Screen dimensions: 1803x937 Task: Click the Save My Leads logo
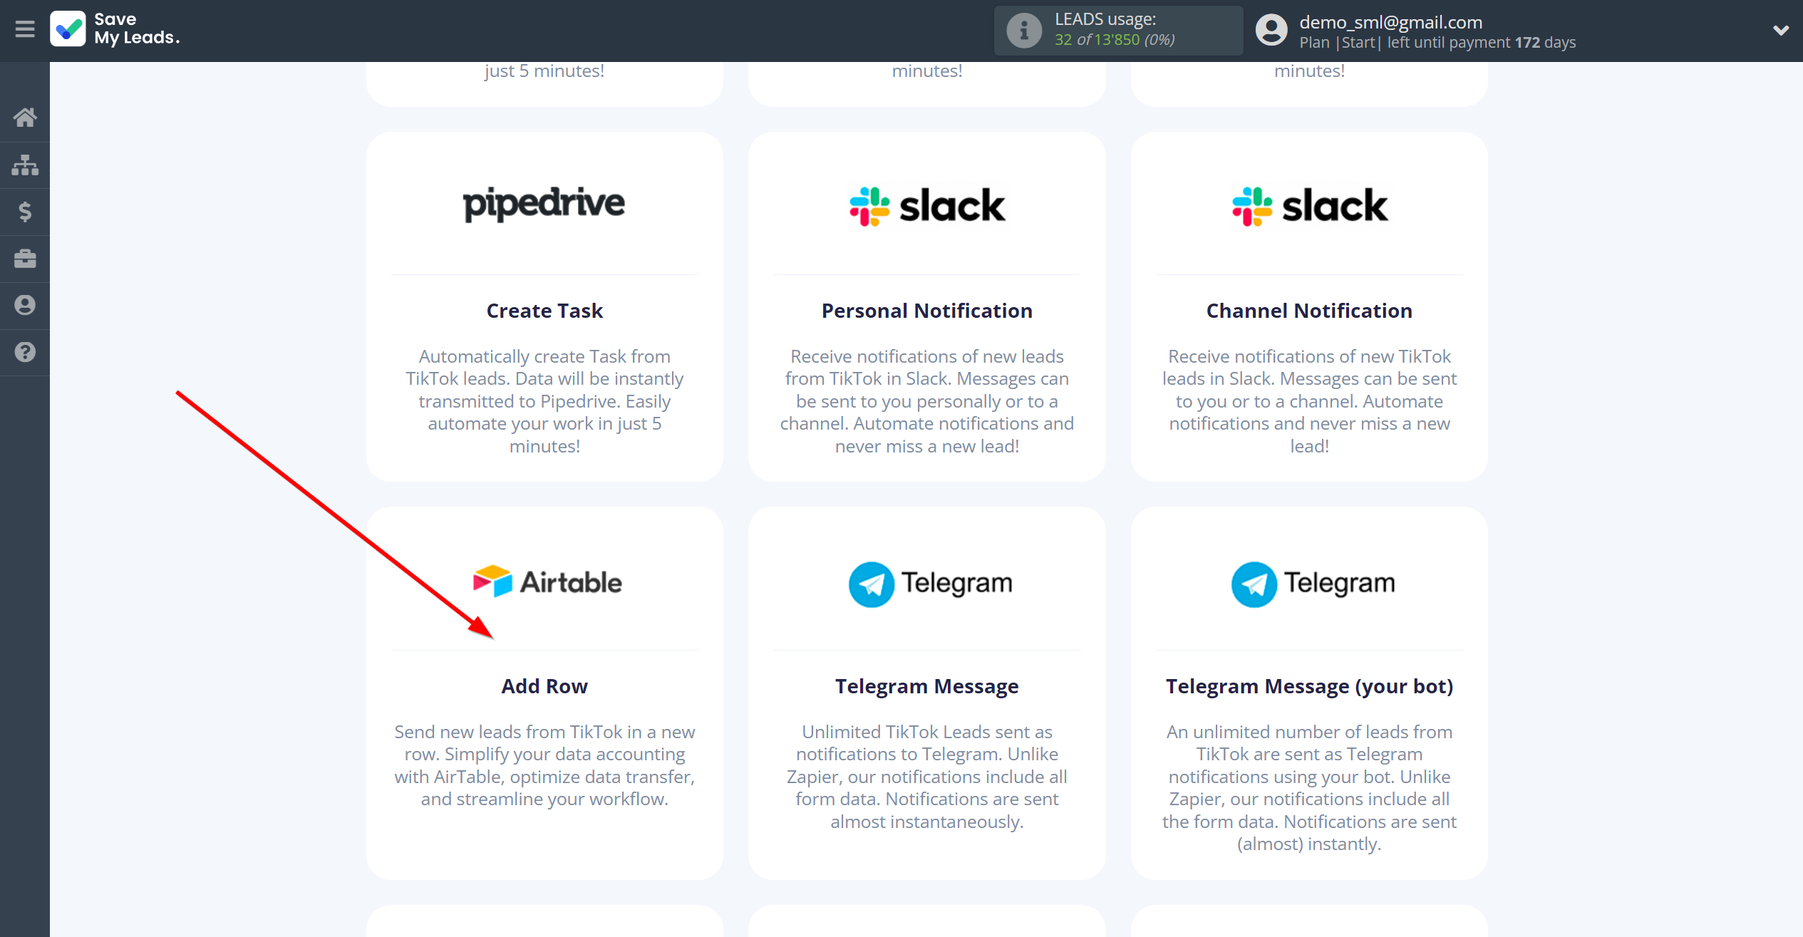pyautogui.click(x=115, y=29)
